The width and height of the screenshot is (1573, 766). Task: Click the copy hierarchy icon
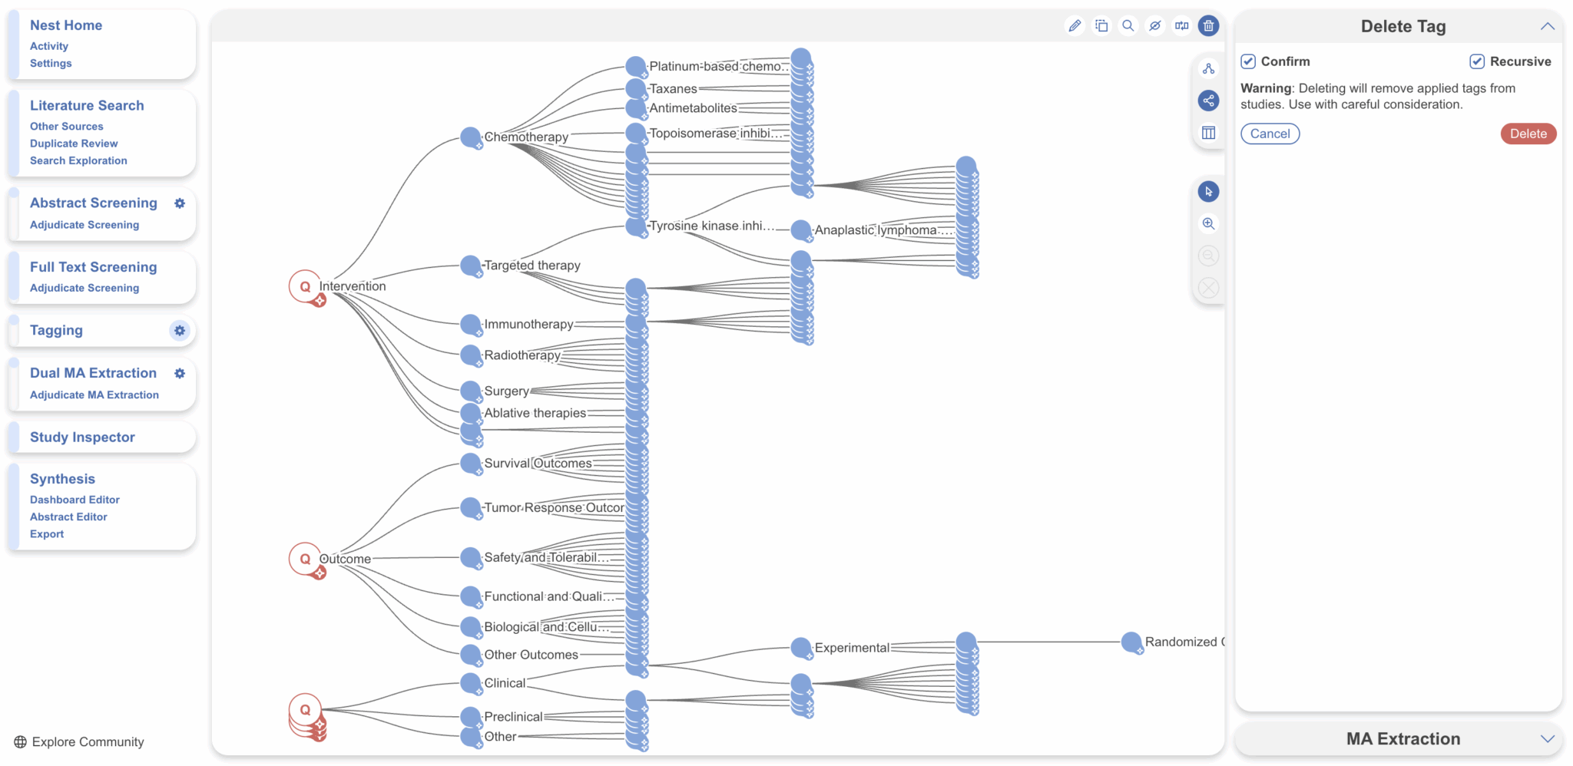1101,26
